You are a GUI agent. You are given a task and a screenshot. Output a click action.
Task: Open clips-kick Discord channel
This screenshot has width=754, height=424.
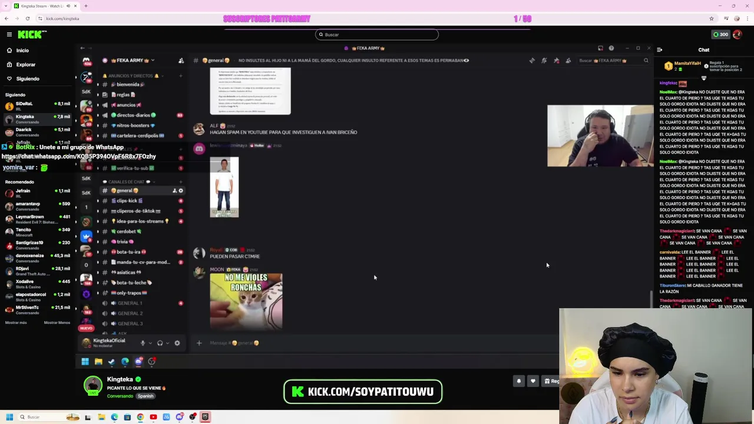point(141,201)
